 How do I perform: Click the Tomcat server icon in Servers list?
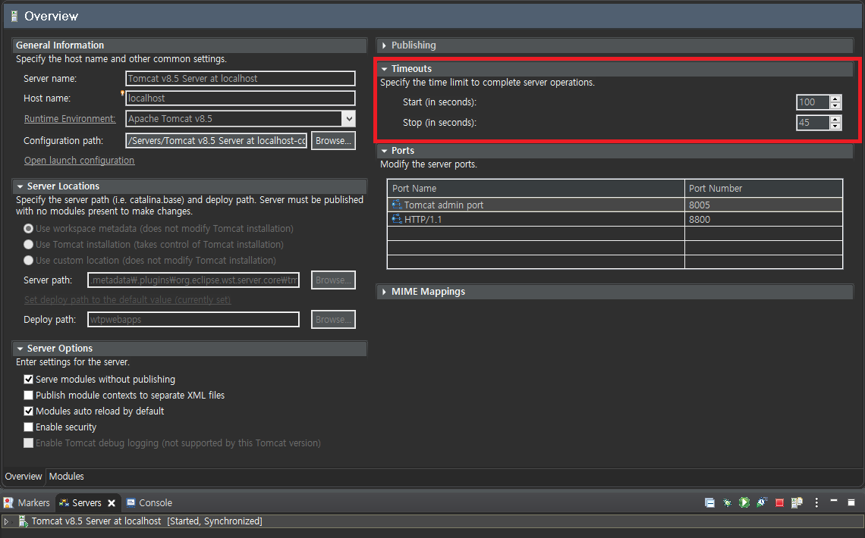[23, 521]
